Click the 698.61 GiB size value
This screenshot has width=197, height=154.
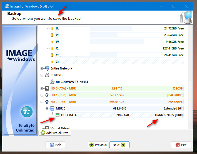click(117, 102)
